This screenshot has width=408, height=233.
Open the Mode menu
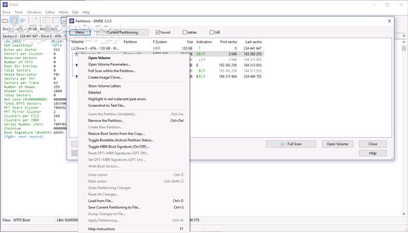(64, 12)
